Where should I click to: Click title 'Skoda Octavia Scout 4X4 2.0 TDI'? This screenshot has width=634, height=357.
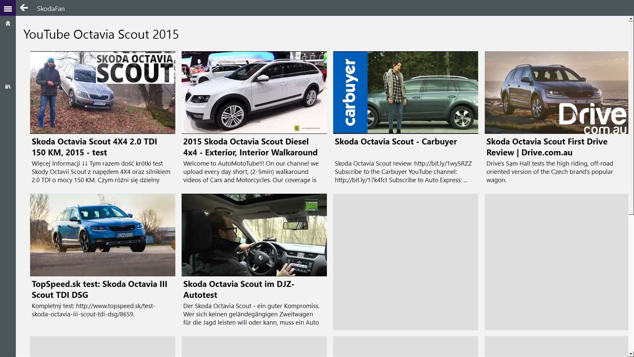[94, 147]
